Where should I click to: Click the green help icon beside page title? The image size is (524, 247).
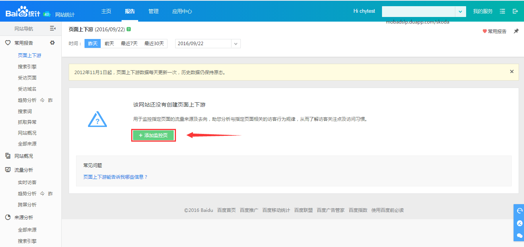tap(128, 29)
